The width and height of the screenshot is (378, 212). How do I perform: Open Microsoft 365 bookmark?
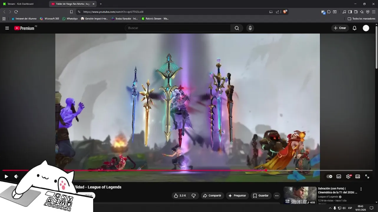tap(49, 19)
